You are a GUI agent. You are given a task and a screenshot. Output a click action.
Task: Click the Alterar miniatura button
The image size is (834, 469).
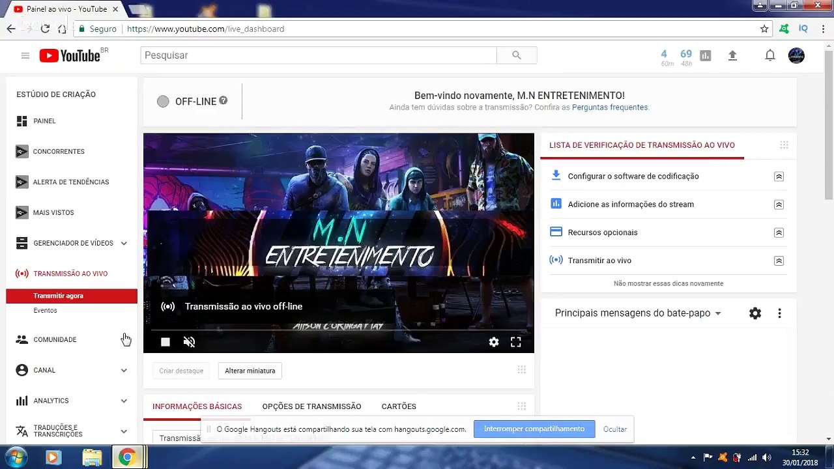tap(250, 371)
